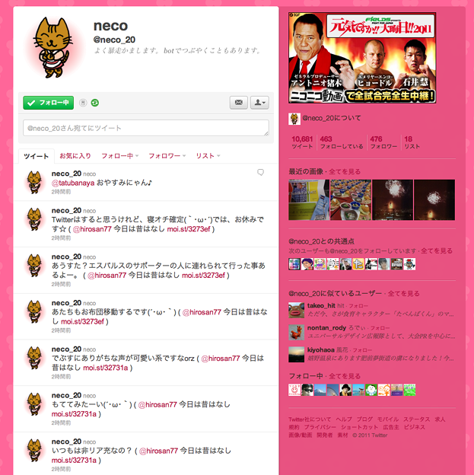The width and height of the screenshot is (474, 475).
Task: Open moi.st/32731a link in でぶすにありがち tweet
Action: point(106,368)
